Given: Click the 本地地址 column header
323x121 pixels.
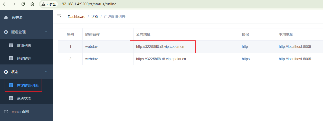Looking at the screenshot, I should [x=286, y=34].
